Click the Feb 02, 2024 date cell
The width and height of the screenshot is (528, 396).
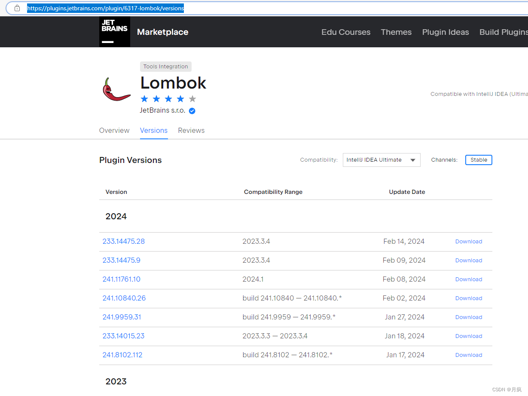tap(404, 298)
